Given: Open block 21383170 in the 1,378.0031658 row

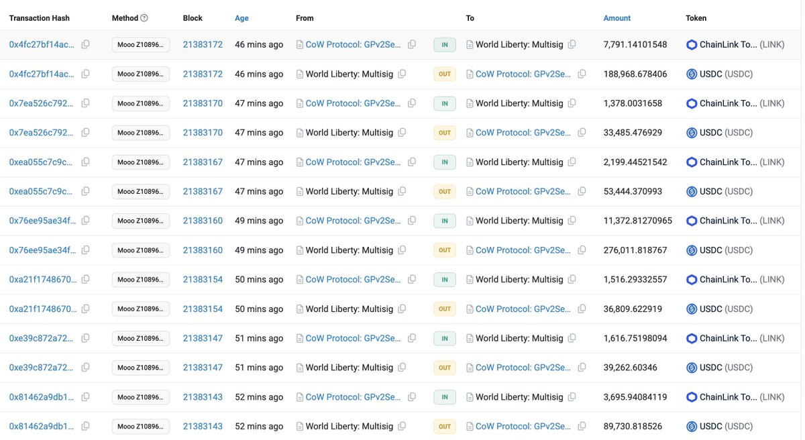Looking at the screenshot, I should tap(203, 103).
